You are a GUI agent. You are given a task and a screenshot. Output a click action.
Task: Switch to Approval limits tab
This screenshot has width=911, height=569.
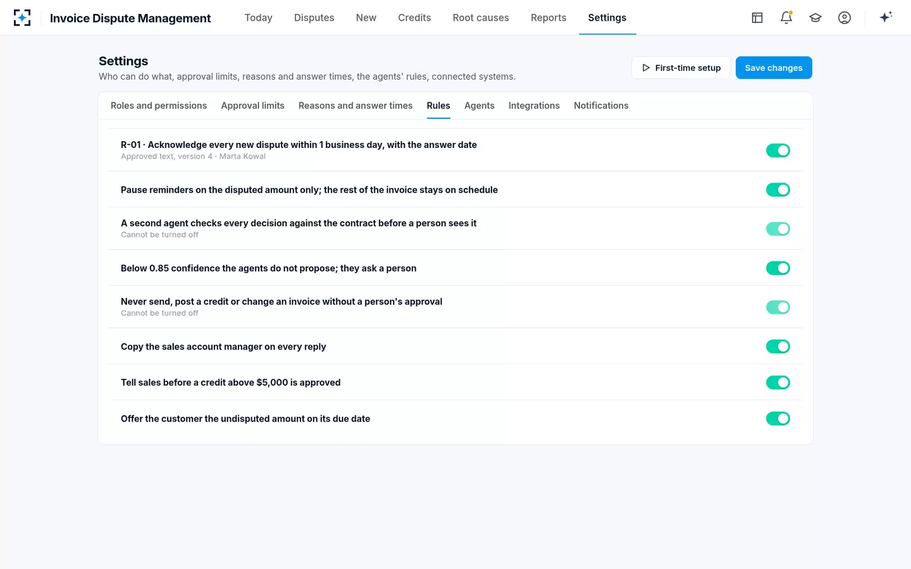(x=253, y=106)
